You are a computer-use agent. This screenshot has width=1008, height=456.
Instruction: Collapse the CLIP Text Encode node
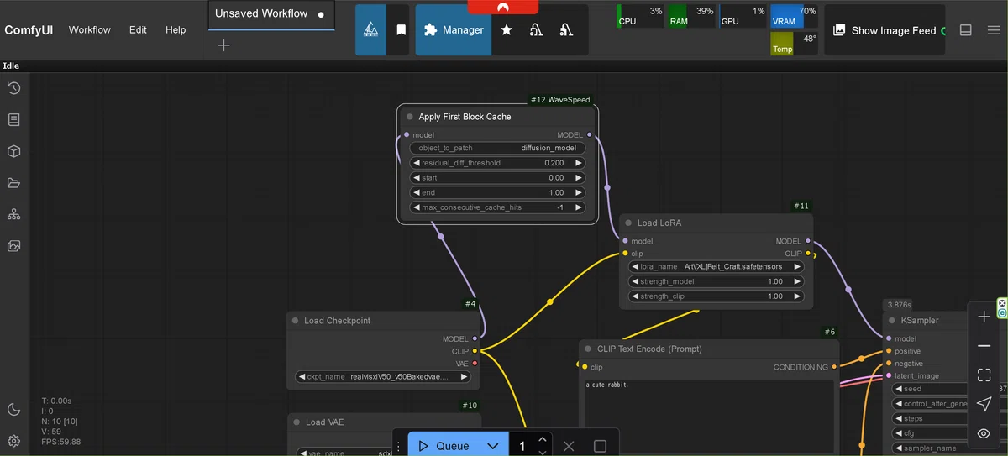(x=588, y=348)
